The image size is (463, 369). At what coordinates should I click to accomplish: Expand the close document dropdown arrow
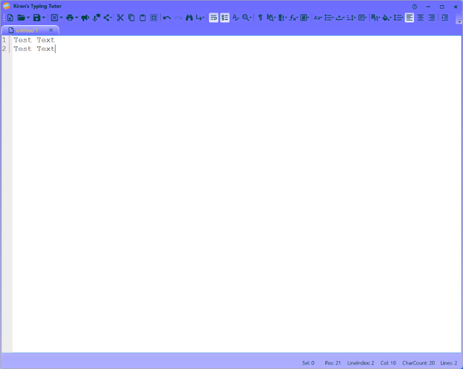pyautogui.click(x=61, y=18)
